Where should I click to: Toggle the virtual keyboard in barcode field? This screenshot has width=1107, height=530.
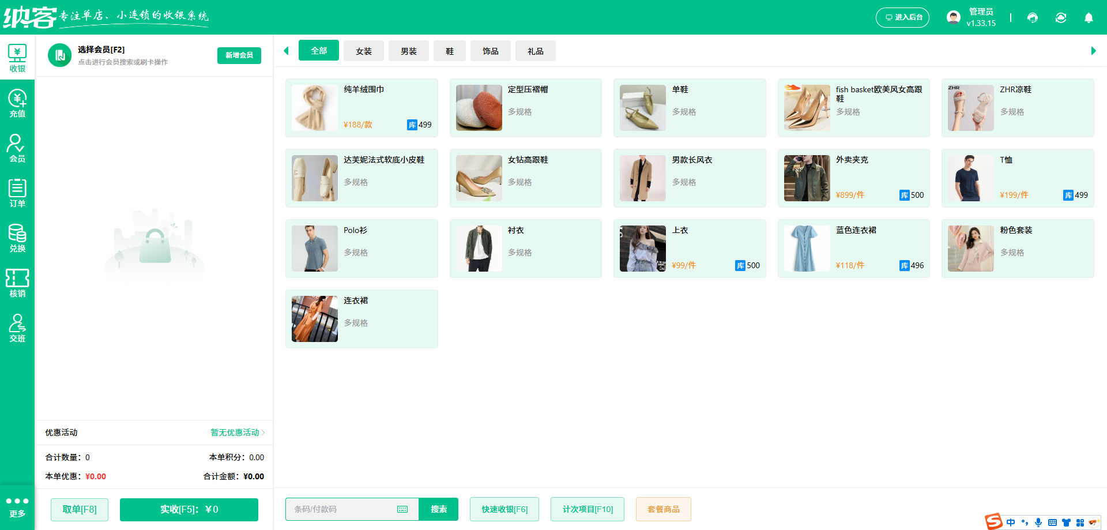pos(402,509)
